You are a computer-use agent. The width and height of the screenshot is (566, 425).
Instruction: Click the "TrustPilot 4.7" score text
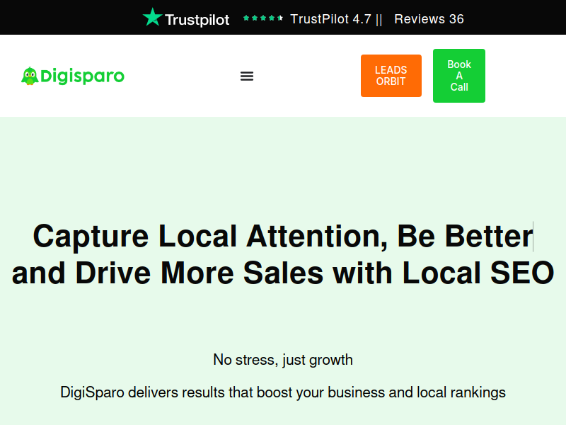tap(330, 19)
